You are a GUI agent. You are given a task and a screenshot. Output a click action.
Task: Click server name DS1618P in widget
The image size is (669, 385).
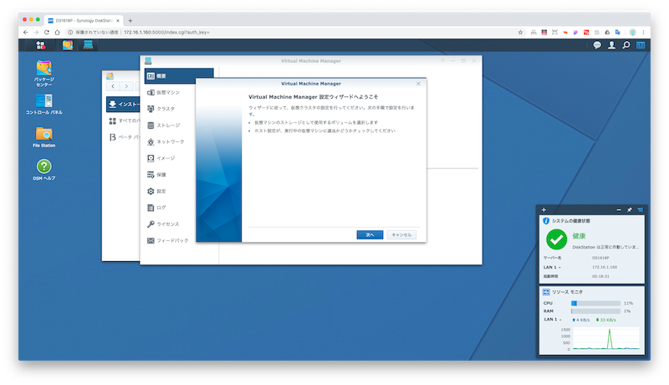pos(600,258)
